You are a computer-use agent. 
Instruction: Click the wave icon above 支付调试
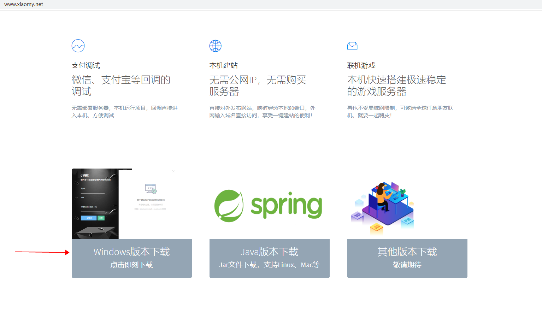pyautogui.click(x=78, y=46)
